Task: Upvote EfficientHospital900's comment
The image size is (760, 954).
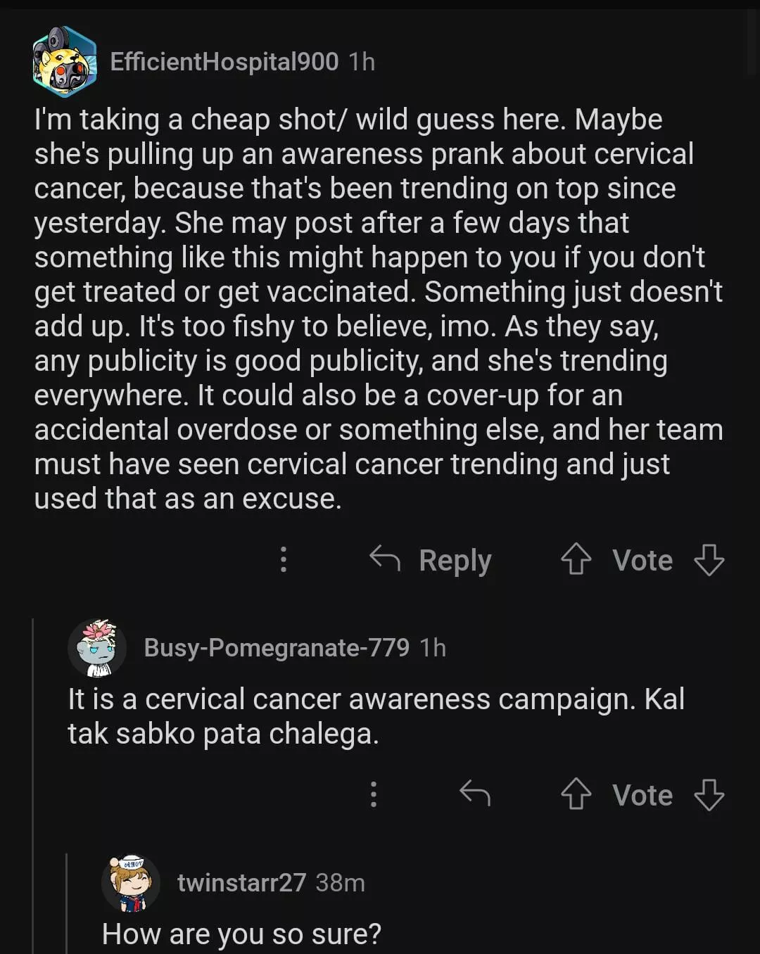Action: click(x=576, y=560)
